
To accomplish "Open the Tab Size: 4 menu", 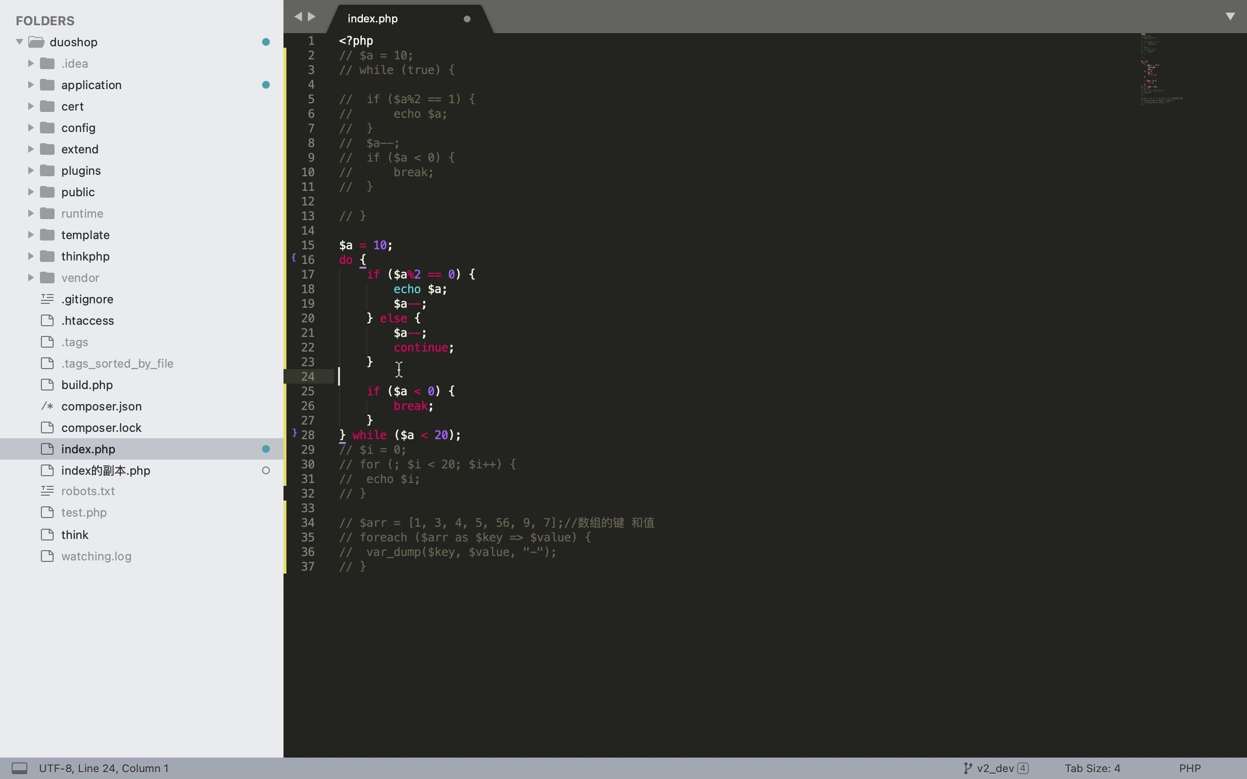I will [x=1093, y=768].
